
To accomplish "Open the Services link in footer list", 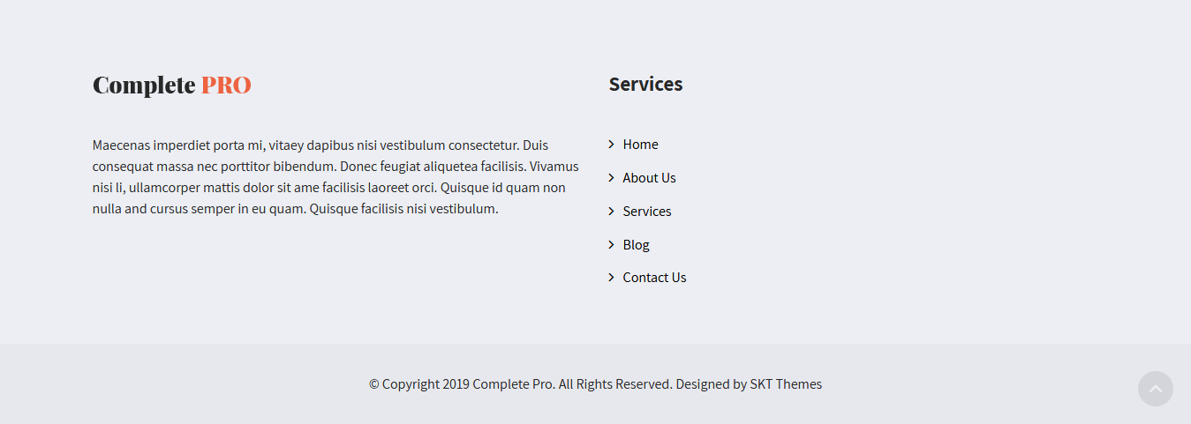I will [x=647, y=212].
